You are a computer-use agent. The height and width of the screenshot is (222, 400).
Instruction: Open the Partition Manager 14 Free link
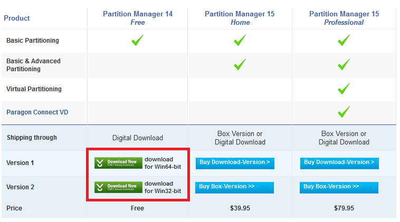tap(138, 18)
